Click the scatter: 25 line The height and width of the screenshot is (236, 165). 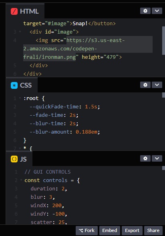pyautogui.click(x=49, y=222)
